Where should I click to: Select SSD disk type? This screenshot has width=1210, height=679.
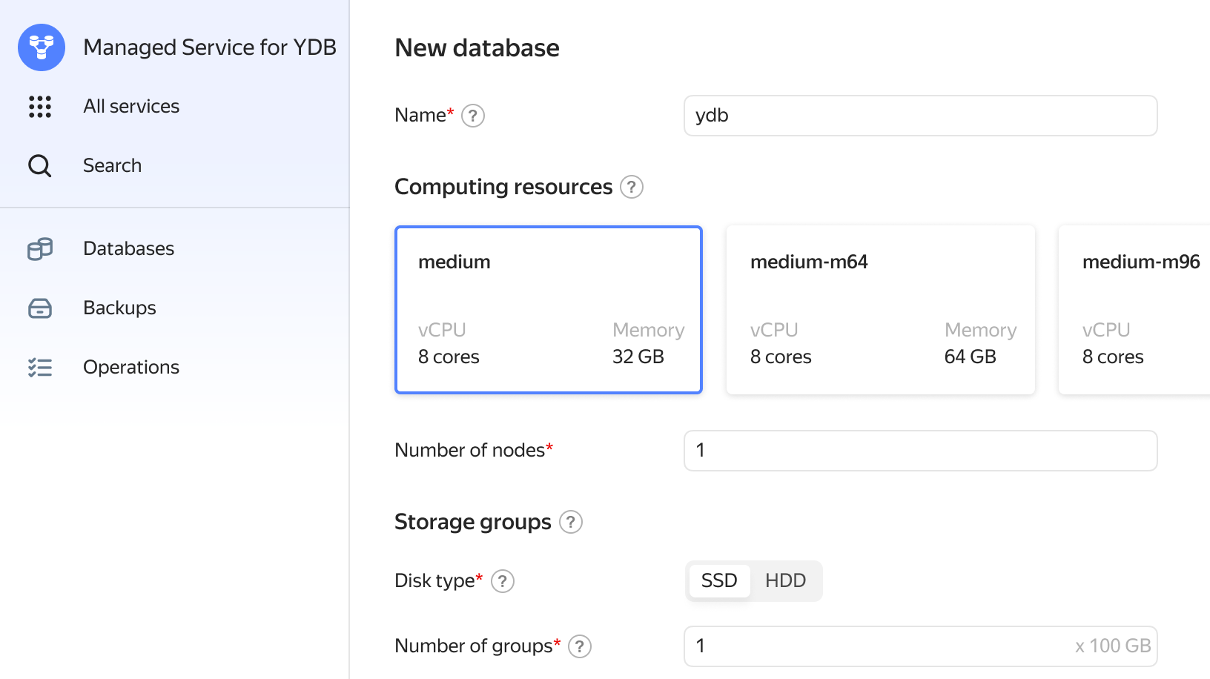pos(719,580)
